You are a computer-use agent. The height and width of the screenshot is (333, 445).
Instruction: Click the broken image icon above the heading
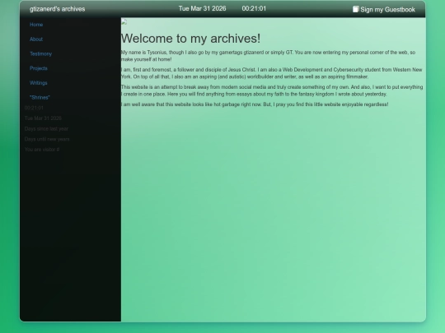(x=124, y=21)
